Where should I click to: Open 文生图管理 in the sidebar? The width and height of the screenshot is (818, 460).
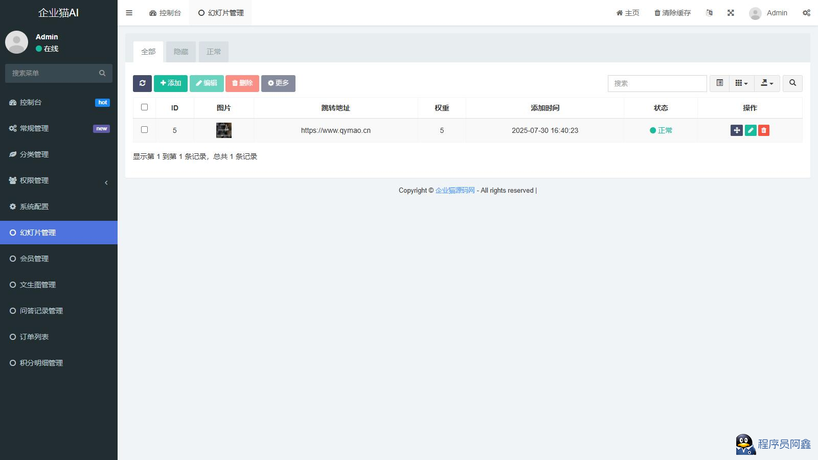(x=59, y=285)
